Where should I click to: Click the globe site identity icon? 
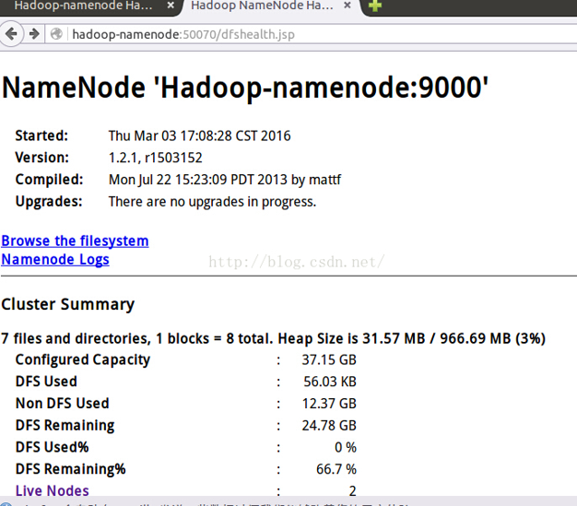coord(57,34)
